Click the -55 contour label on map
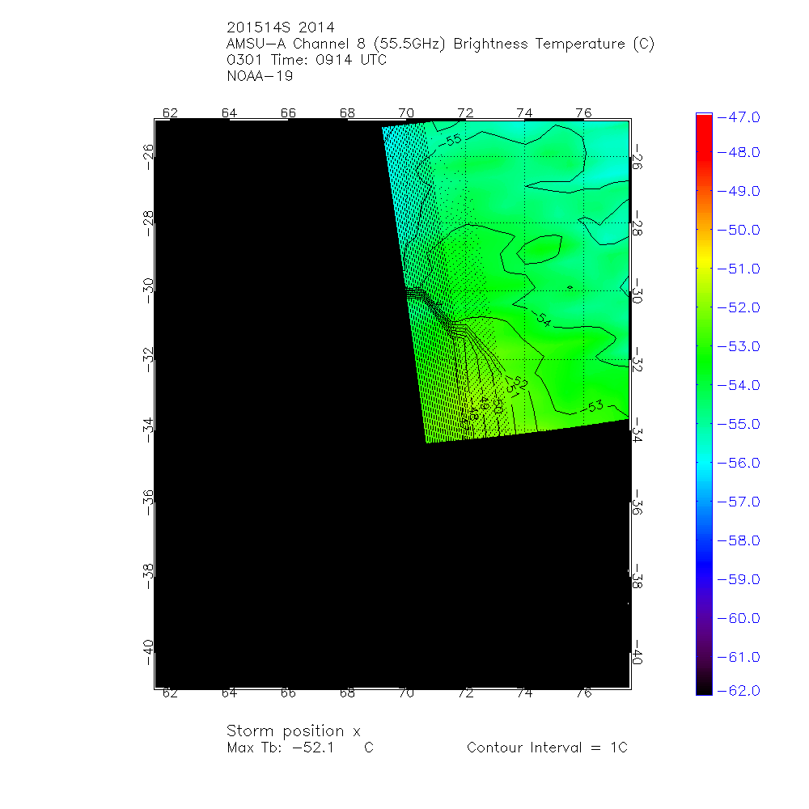Screen dimensions: 809x809 coord(452,140)
